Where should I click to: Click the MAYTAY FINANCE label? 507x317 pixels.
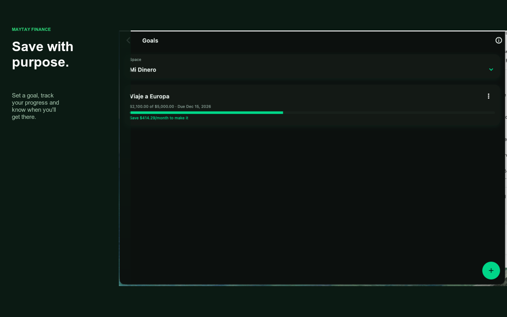[x=31, y=29]
